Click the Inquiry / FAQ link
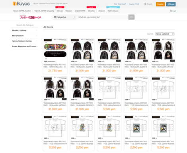The image size is (187, 153). point(134,4)
